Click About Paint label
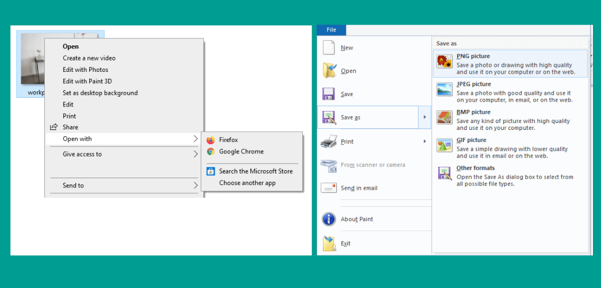Screen dimensions: 601x288 point(357,219)
